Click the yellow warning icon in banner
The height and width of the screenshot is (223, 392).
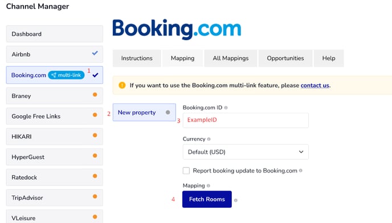(x=122, y=85)
